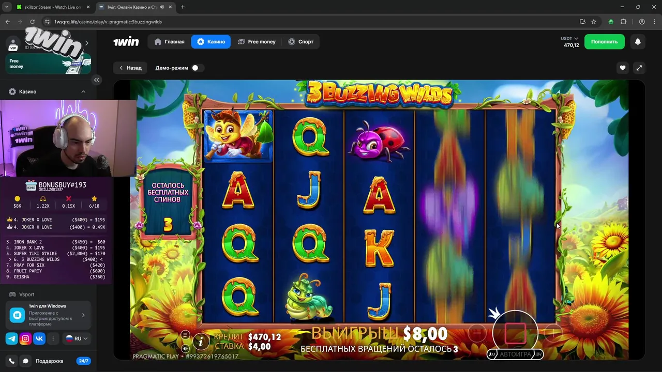
Task: Click the bee wild symbol on reel one
Action: pos(238,136)
